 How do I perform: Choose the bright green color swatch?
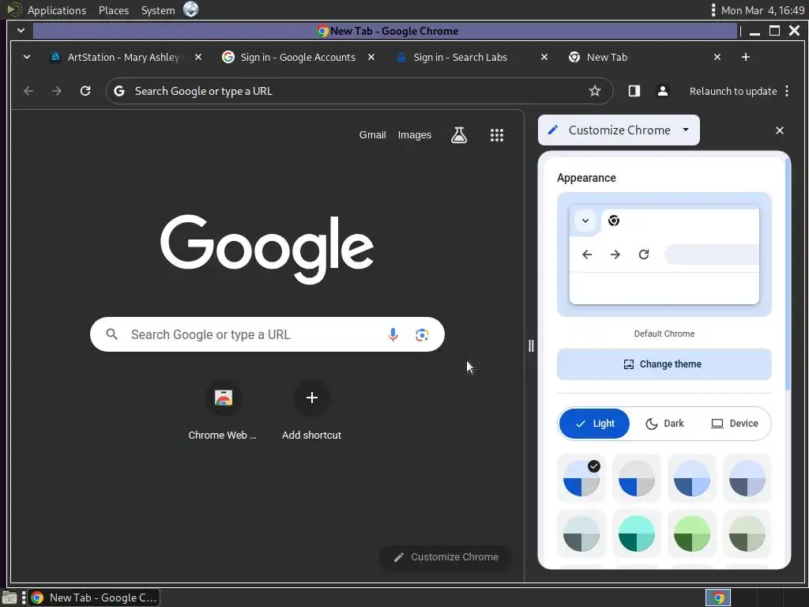[692, 533]
